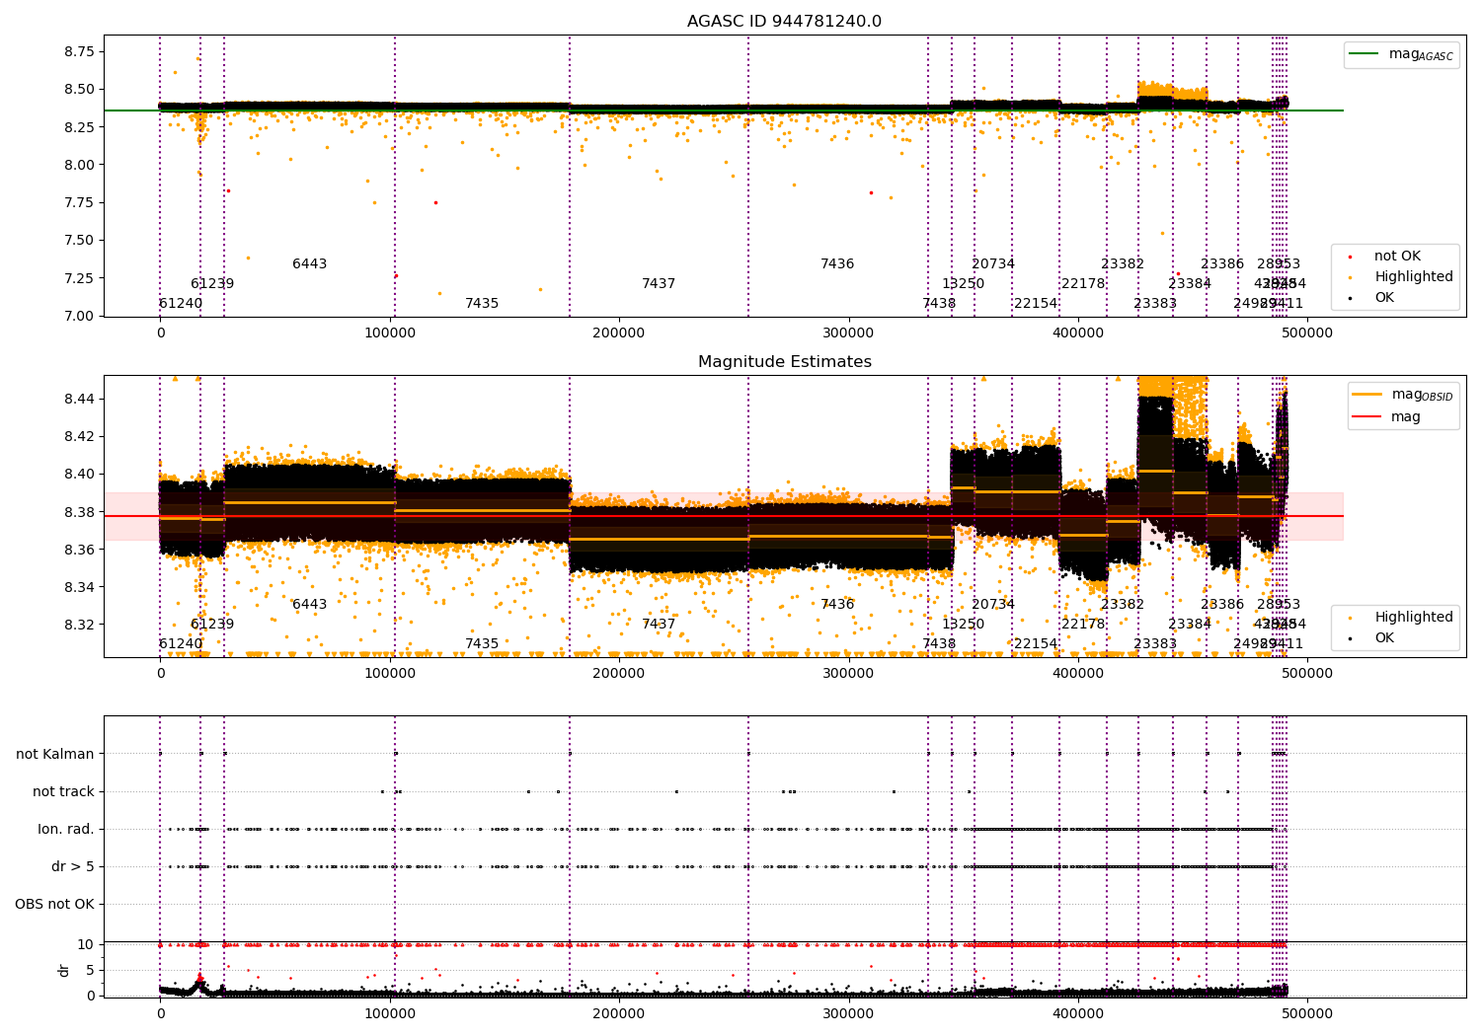Click obsid label 6443 in the top panel
The image size is (1481, 1036).
tap(309, 264)
